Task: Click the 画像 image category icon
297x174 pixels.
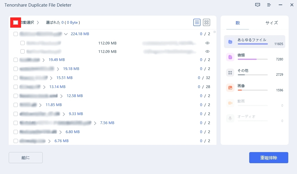Action: point(230,88)
